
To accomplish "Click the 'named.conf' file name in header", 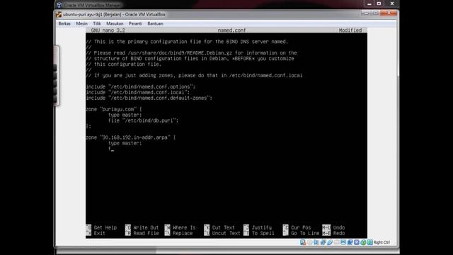I will coord(231,30).
